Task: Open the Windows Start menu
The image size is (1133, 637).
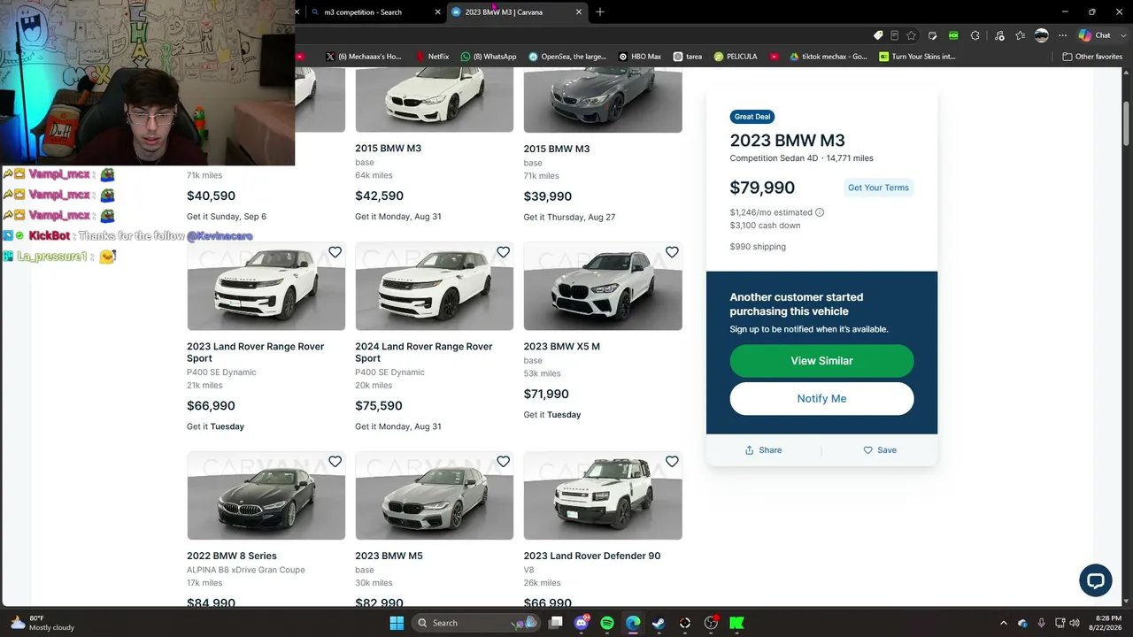Action: (x=397, y=623)
